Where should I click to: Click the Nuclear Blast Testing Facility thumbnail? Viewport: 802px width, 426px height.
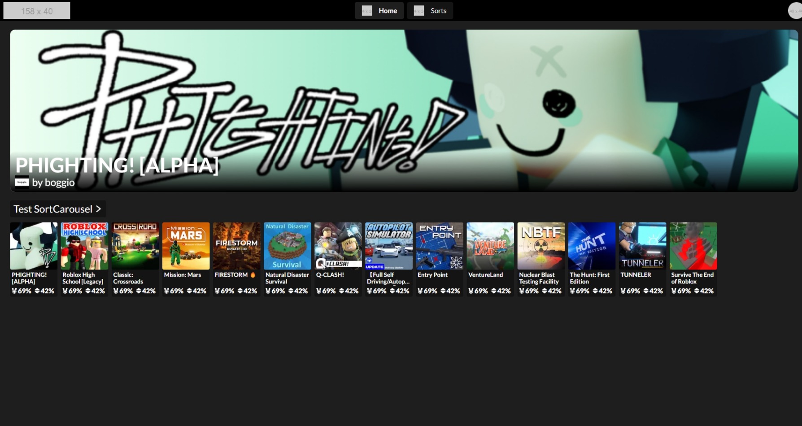click(541, 246)
